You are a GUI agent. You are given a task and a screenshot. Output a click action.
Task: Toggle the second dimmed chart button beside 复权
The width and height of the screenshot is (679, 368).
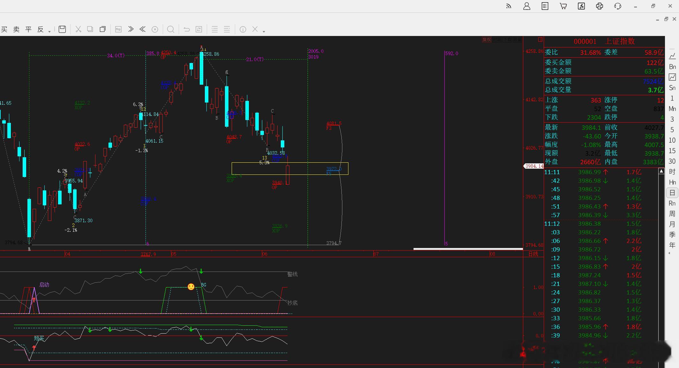tap(497, 39)
